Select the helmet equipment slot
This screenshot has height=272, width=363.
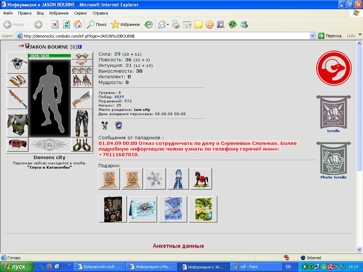click(x=18, y=63)
